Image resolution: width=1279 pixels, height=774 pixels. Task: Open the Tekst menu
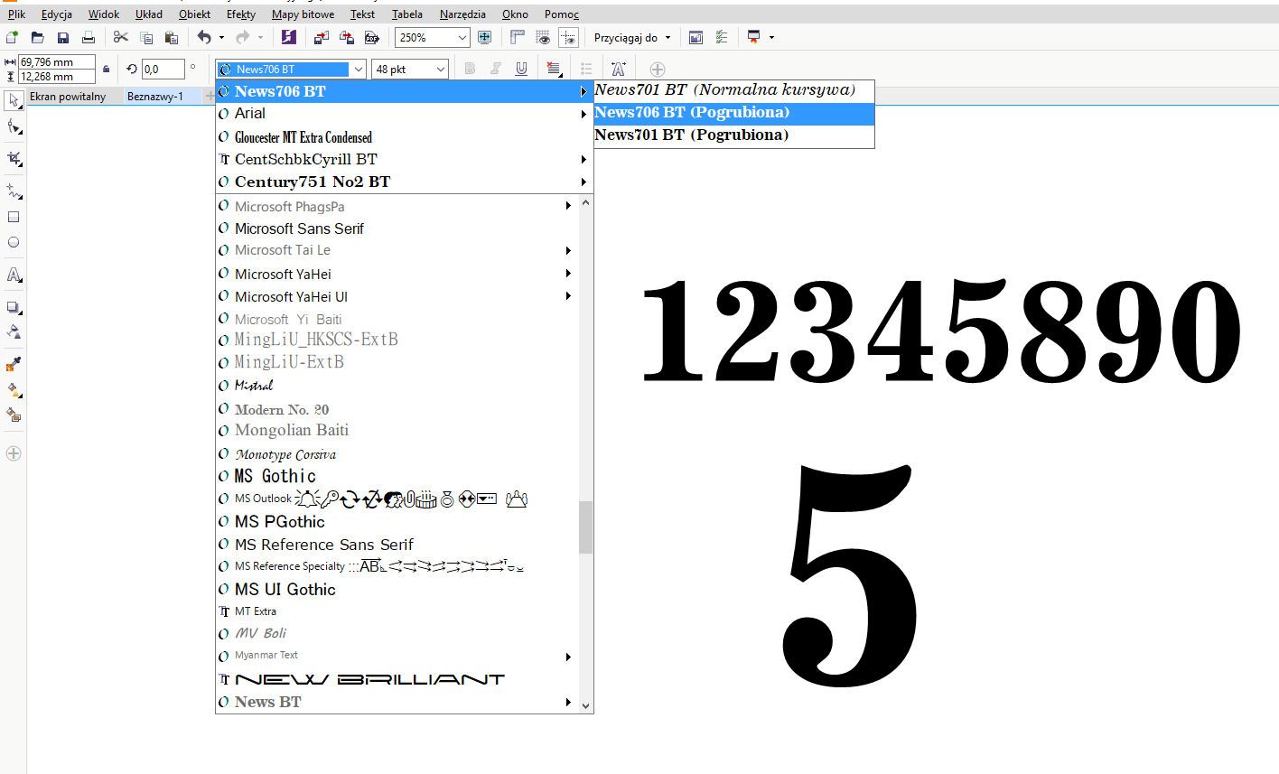[x=362, y=14]
